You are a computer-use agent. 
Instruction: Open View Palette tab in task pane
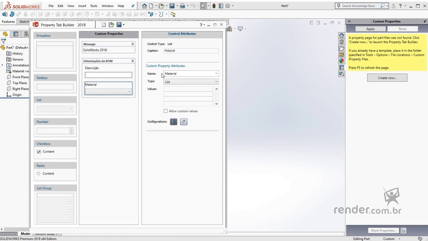[341, 55]
